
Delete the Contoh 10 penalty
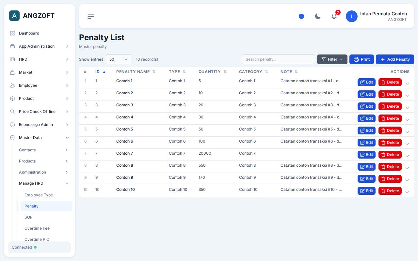pyautogui.click(x=390, y=191)
